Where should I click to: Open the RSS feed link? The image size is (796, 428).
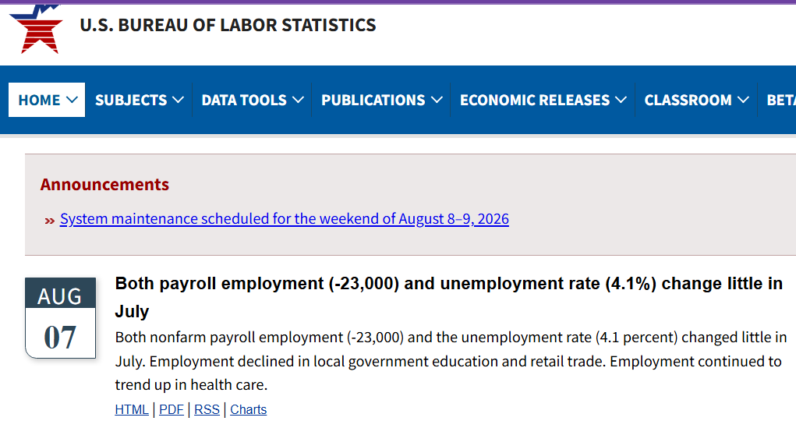click(x=207, y=409)
